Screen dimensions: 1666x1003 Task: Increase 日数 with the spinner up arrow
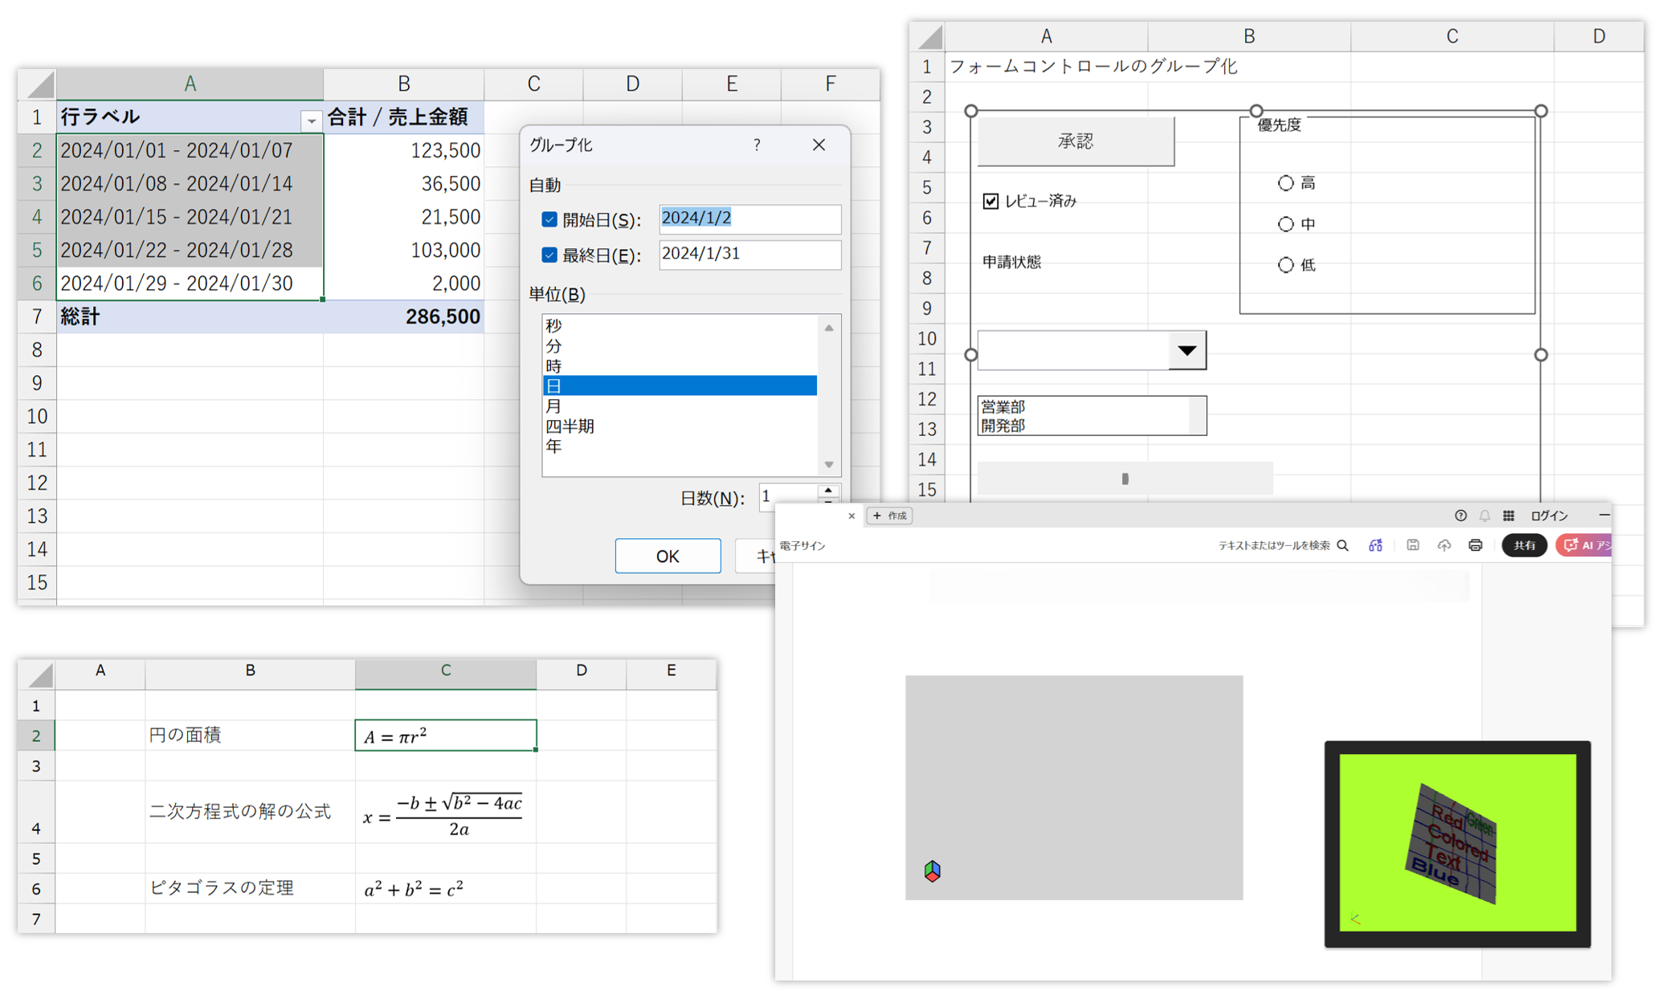click(828, 491)
